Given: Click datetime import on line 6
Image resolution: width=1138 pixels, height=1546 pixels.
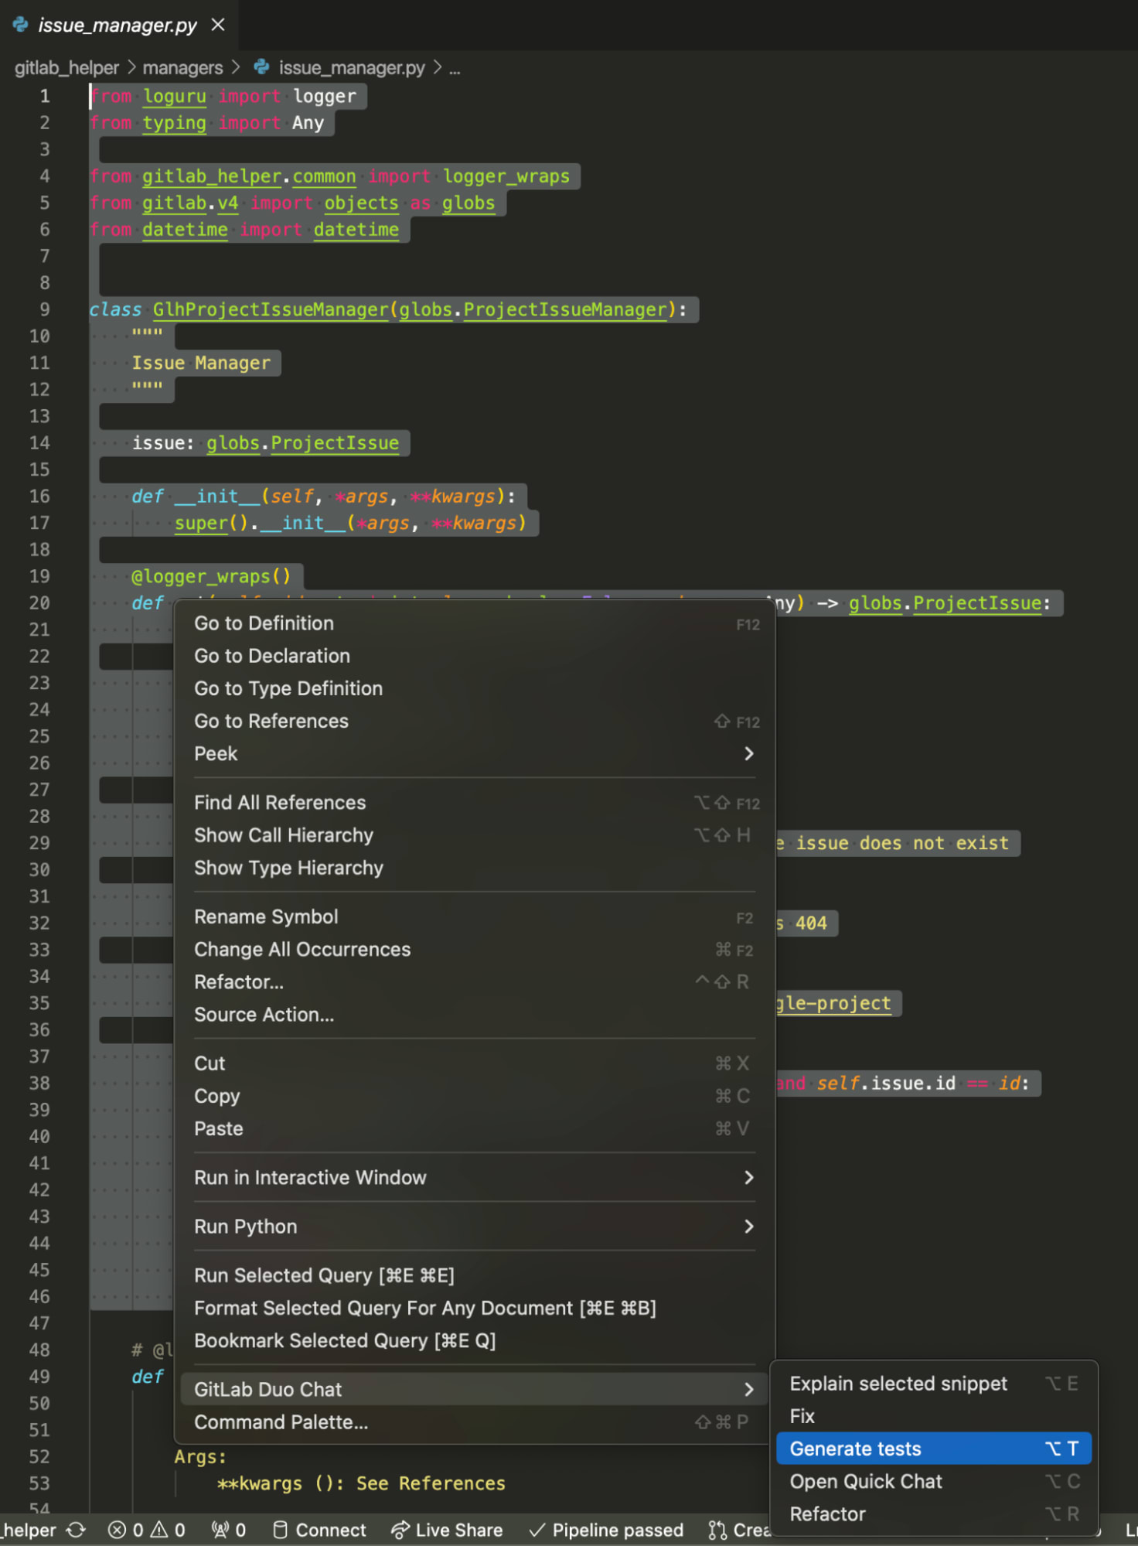Looking at the screenshot, I should [x=356, y=230].
